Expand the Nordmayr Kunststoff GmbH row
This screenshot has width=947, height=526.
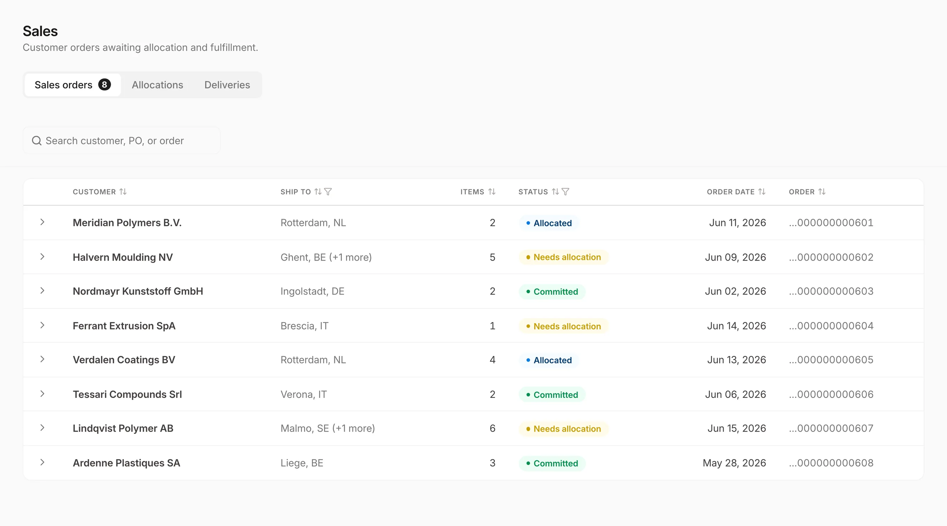[42, 291]
